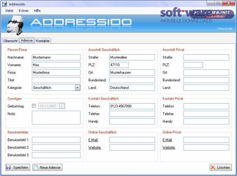Viewport: 237px width, 176px height.
Task: Click business Ort field with Musterhausen
Action: point(132,73)
